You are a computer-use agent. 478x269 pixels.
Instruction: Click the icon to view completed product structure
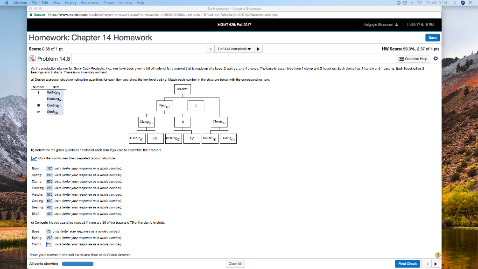click(x=33, y=158)
